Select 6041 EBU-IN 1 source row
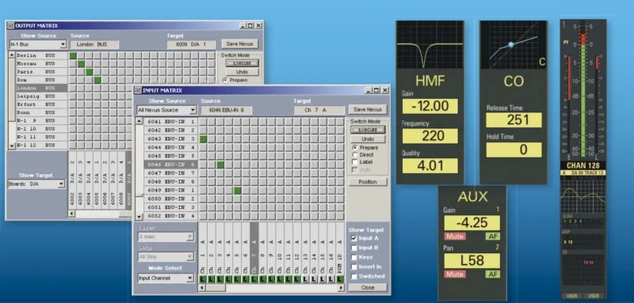This screenshot has width=634, height=303. 170,122
